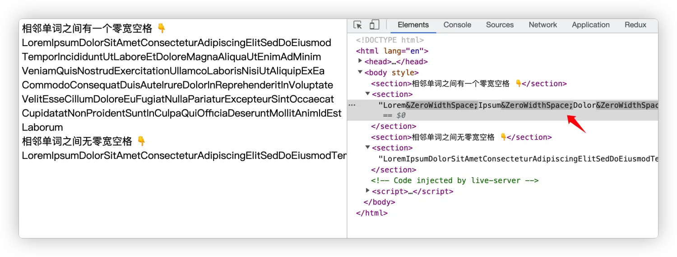The image size is (677, 257).
Task: Switch to the Redux tab
Action: coord(635,25)
